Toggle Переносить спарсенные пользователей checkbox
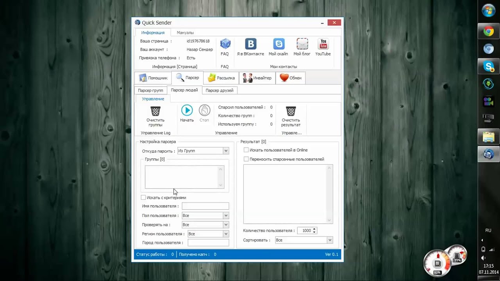The image size is (500, 281). (x=246, y=159)
